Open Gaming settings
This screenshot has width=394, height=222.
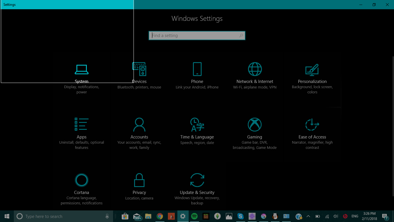click(x=255, y=130)
